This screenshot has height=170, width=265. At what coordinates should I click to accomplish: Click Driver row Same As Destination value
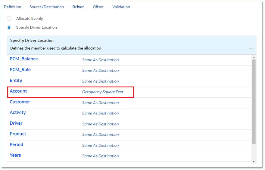point(100,124)
